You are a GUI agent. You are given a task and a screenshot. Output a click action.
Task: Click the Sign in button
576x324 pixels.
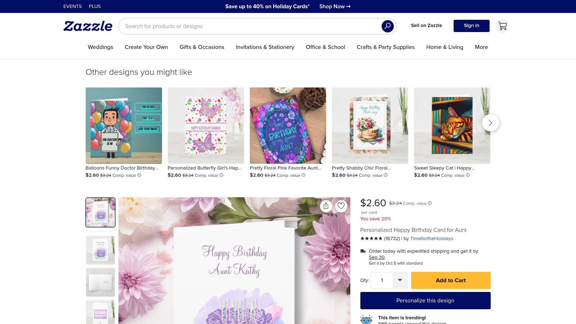(471, 26)
